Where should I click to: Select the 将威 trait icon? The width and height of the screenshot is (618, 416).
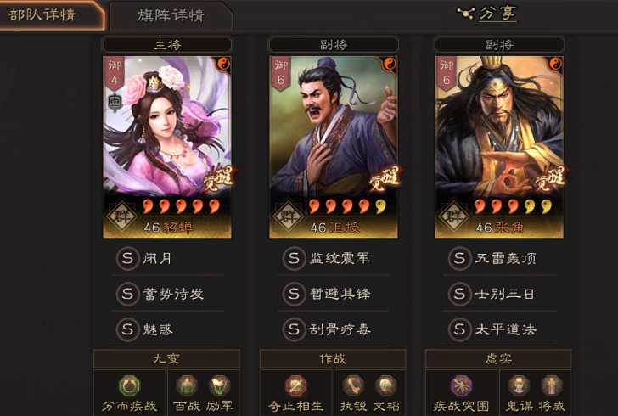click(x=552, y=385)
